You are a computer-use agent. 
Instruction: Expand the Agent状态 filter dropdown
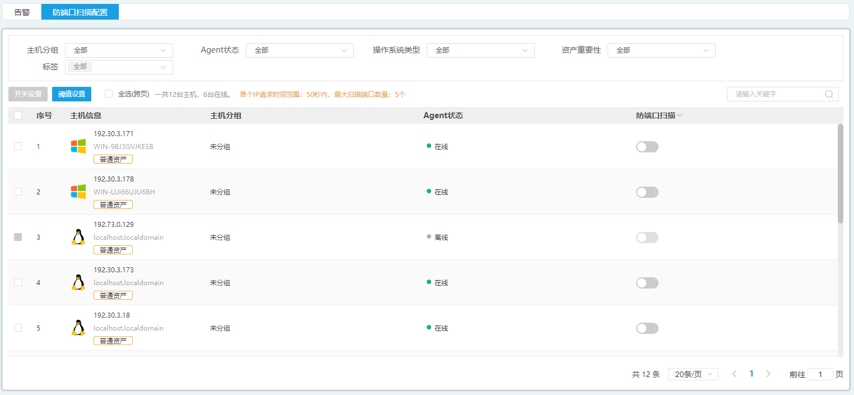pyautogui.click(x=300, y=50)
